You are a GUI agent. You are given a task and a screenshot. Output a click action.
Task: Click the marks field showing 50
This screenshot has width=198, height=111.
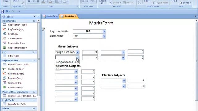tap(90, 52)
